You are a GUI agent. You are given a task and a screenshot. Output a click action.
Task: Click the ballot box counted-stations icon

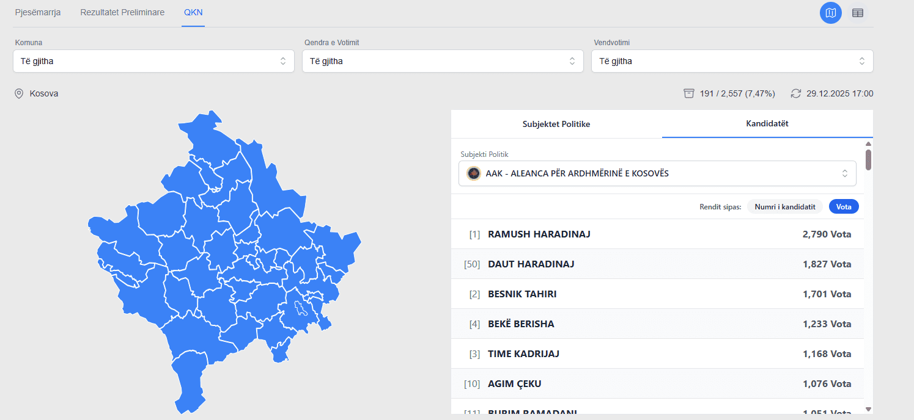click(689, 93)
